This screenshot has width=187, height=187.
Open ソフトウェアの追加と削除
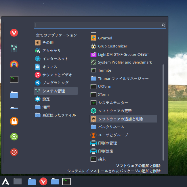123,119
